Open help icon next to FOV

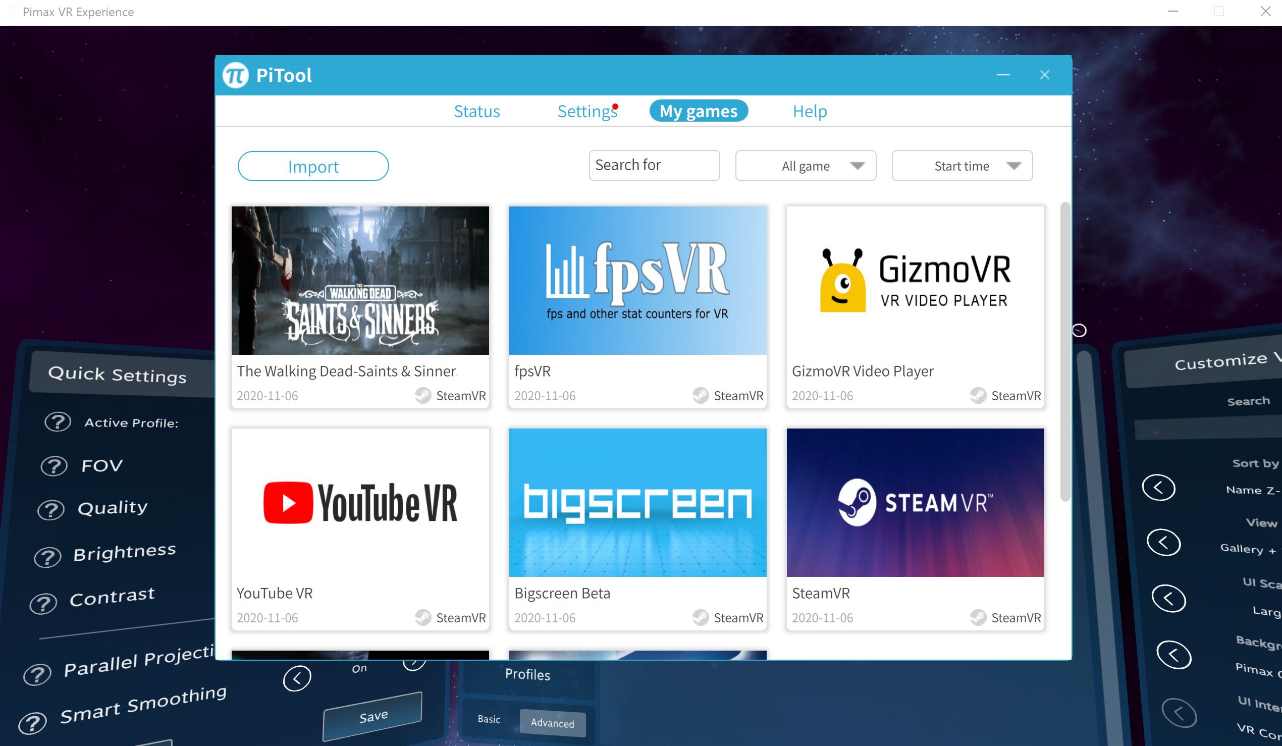(x=54, y=465)
